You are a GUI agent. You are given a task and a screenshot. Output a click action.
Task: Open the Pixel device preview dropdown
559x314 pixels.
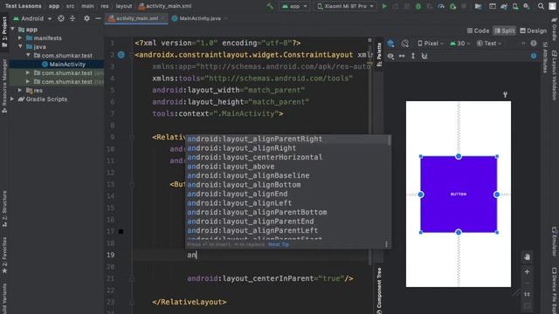431,44
